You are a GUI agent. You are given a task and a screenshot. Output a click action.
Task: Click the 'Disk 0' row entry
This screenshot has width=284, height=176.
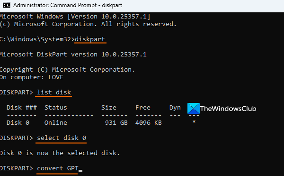pyautogui.click(x=18, y=123)
